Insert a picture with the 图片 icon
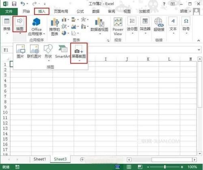Image resolution: width=203 pixels, height=170 pixels. 20,51
